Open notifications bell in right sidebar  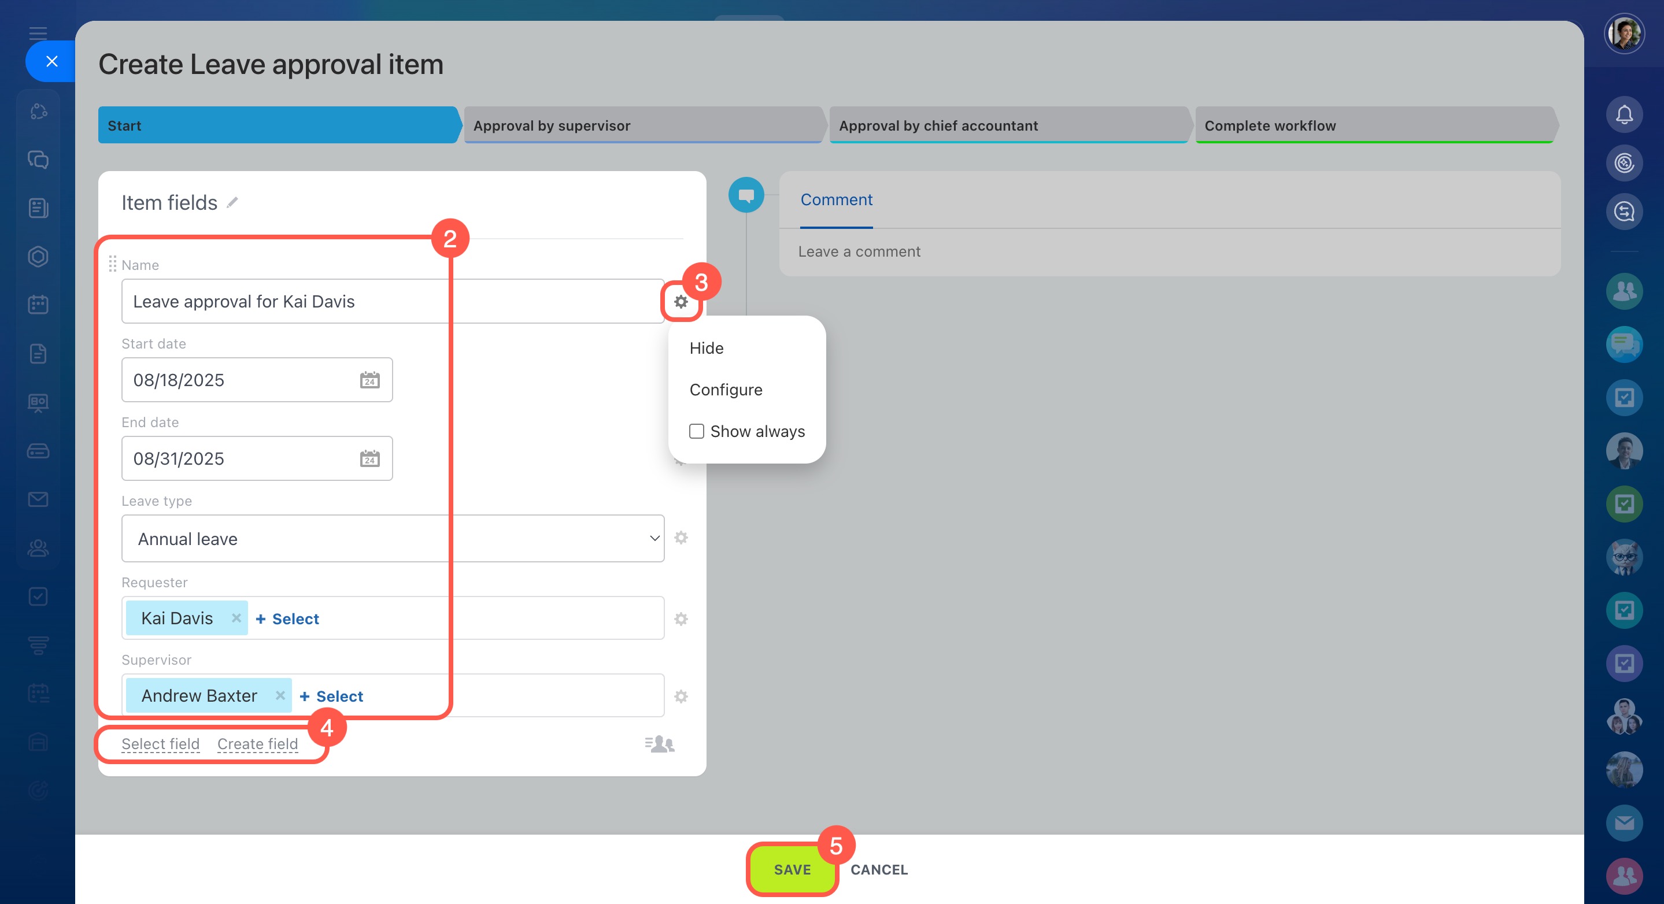1624,115
